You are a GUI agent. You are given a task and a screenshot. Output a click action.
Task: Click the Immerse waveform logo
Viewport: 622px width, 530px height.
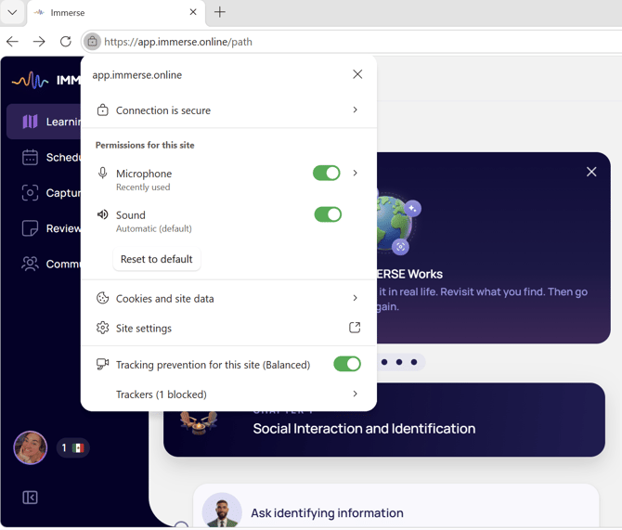pyautogui.click(x=30, y=81)
